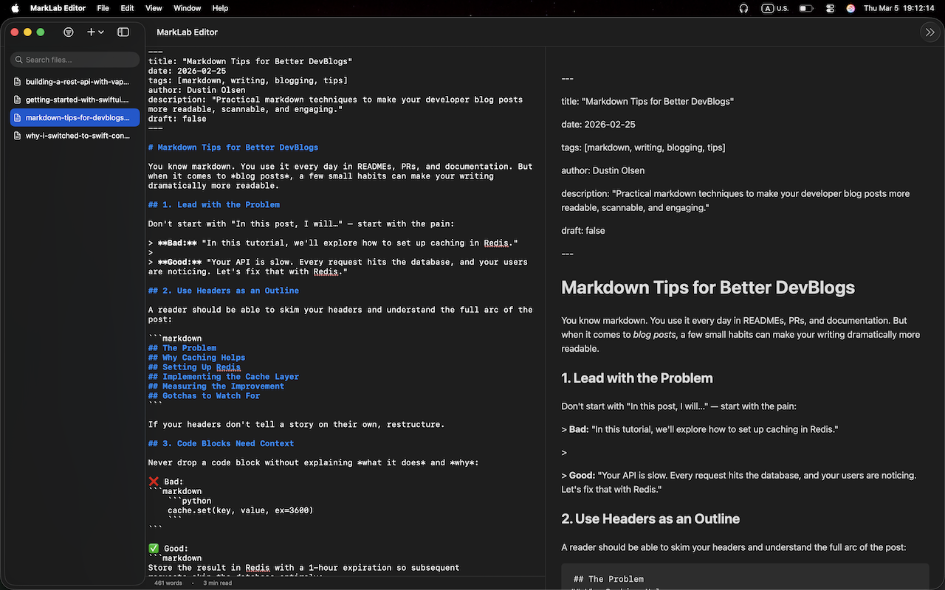Open the View menu

(153, 8)
